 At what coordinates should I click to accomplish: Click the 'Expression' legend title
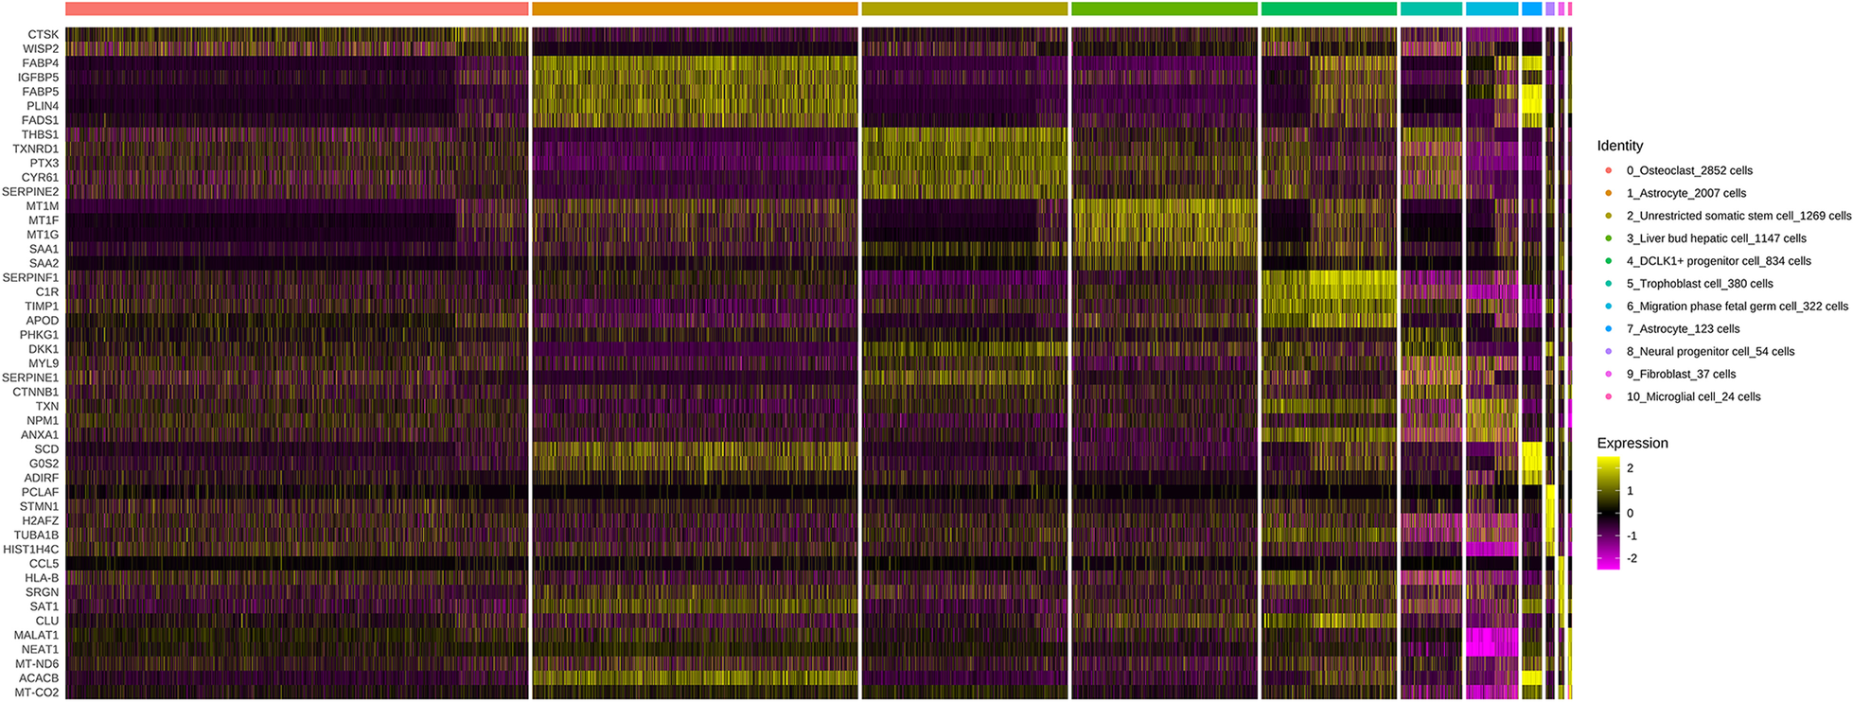(x=1632, y=443)
